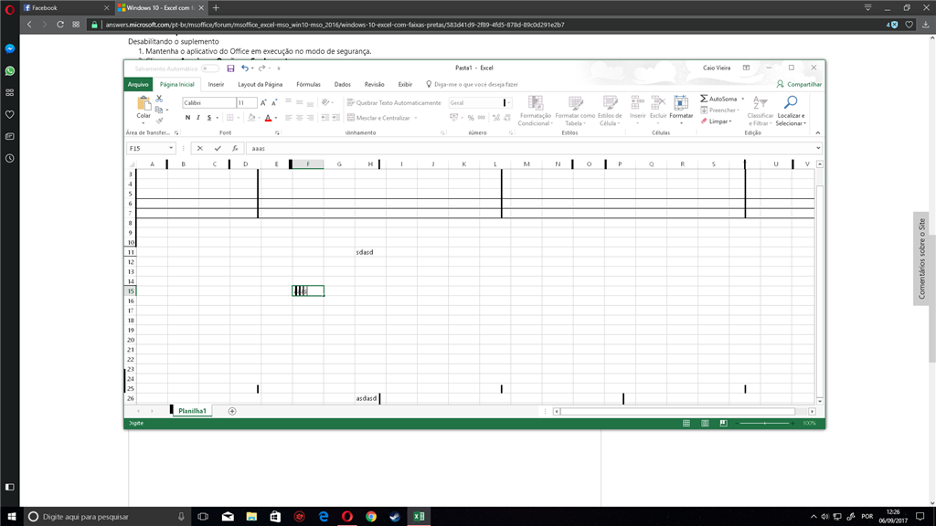Toggle Quebrar Texto Automaticamente

394,102
